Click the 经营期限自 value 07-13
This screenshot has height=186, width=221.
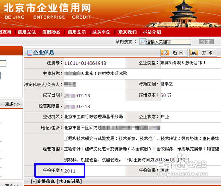pyautogui.click(x=84, y=106)
